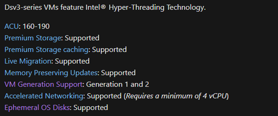Image resolution: width=278 pixels, height=116 pixels.
Task: Click the 160-190 ACU value
Action: pos(36,26)
